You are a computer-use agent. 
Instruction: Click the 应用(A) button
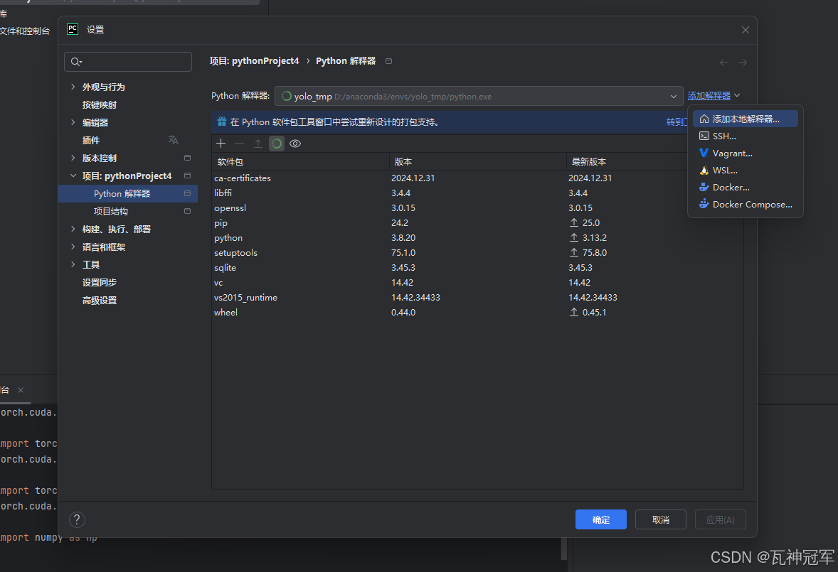pos(721,519)
